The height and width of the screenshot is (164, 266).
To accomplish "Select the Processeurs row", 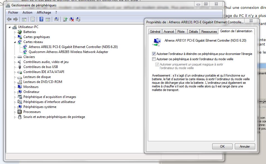I will pos(32,112).
